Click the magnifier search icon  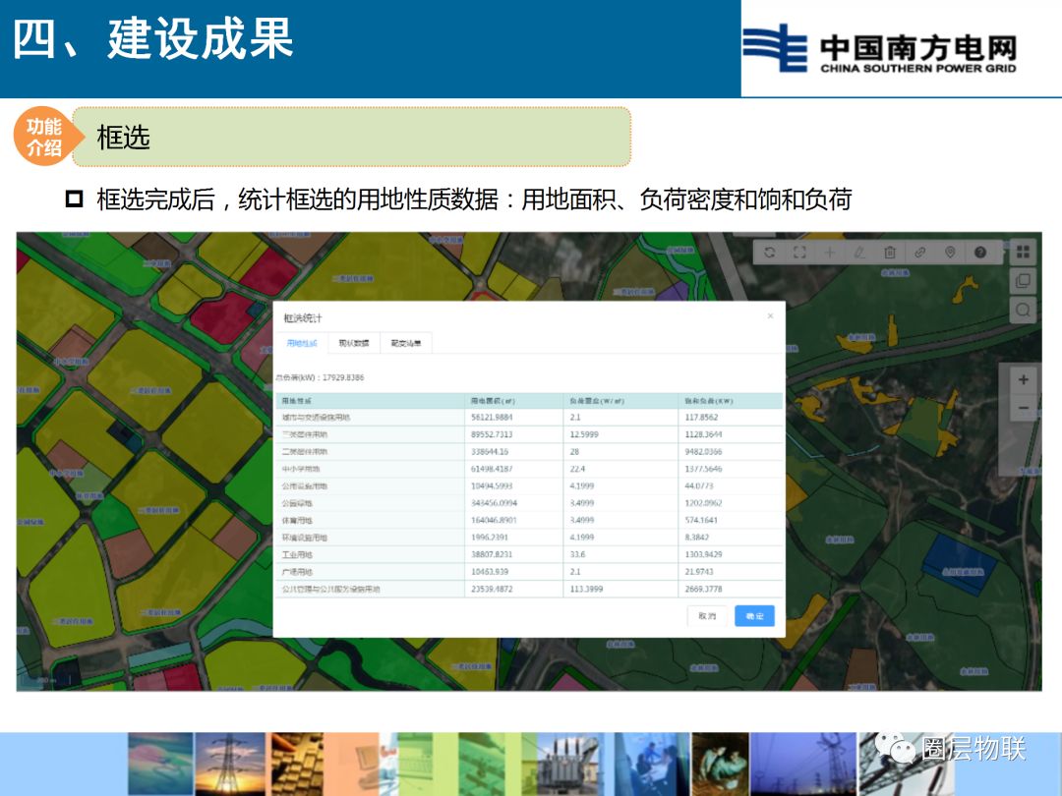1023,310
